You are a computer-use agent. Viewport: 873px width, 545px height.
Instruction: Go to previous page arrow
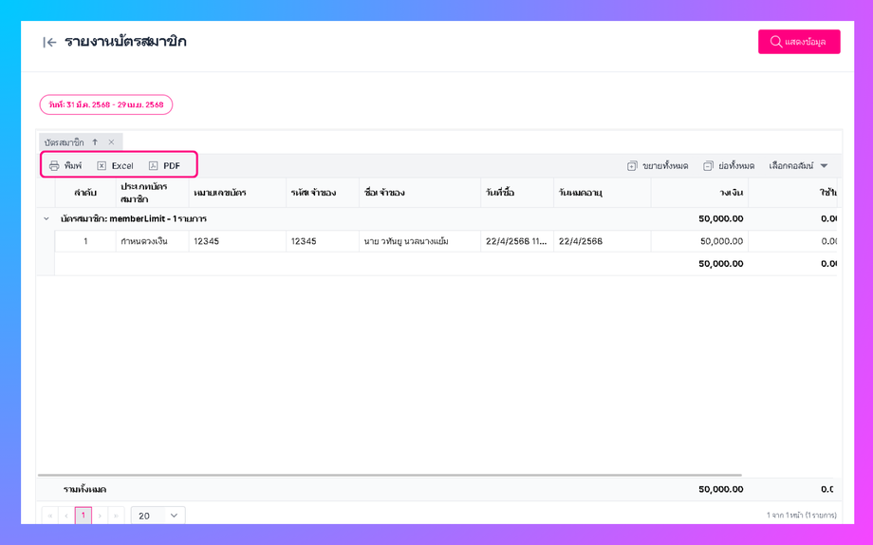point(66,516)
